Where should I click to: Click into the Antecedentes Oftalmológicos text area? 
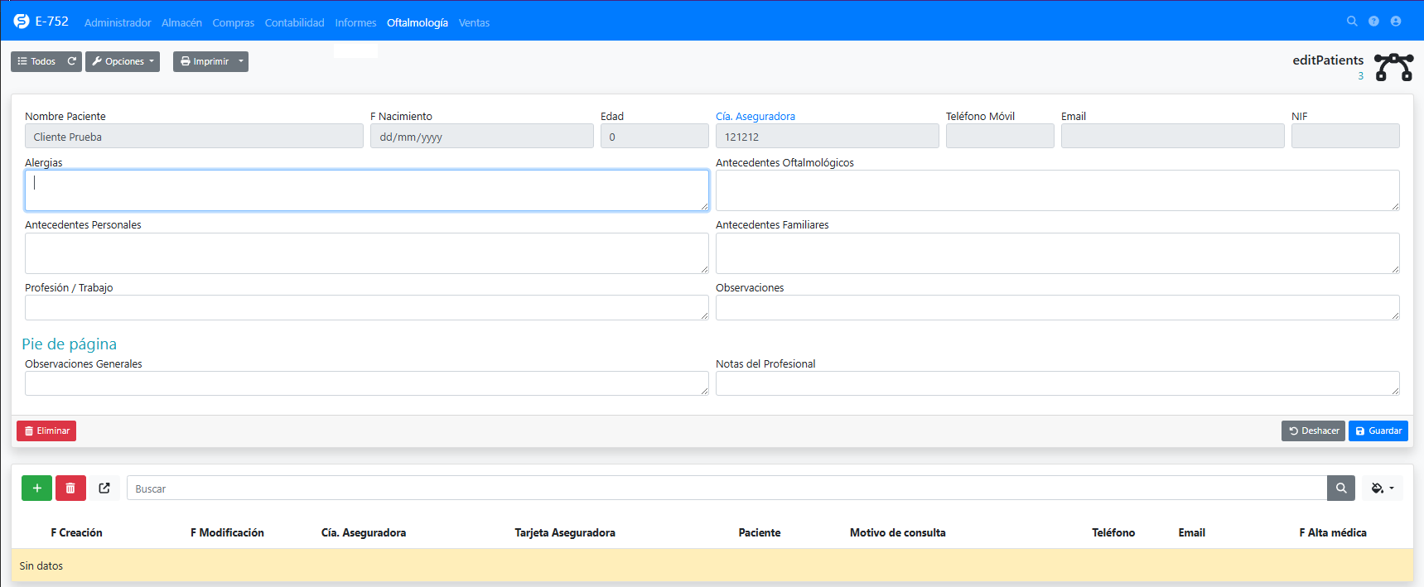[x=1057, y=190]
